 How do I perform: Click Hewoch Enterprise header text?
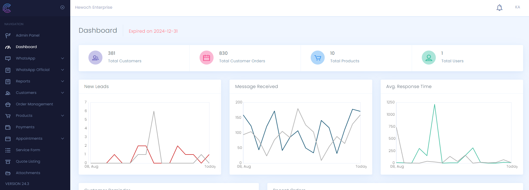93,7
